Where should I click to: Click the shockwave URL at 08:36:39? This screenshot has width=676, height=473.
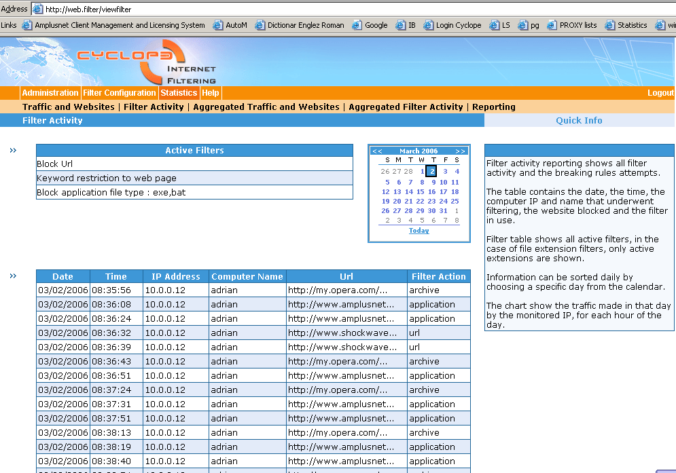342,347
